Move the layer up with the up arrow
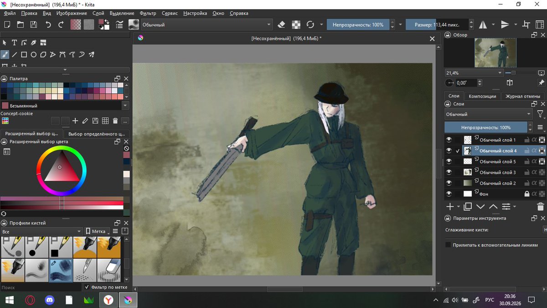Viewport: 547px width, 308px height. (493, 207)
